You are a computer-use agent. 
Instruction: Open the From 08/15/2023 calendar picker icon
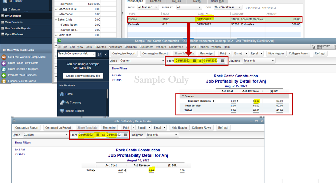point(194,61)
